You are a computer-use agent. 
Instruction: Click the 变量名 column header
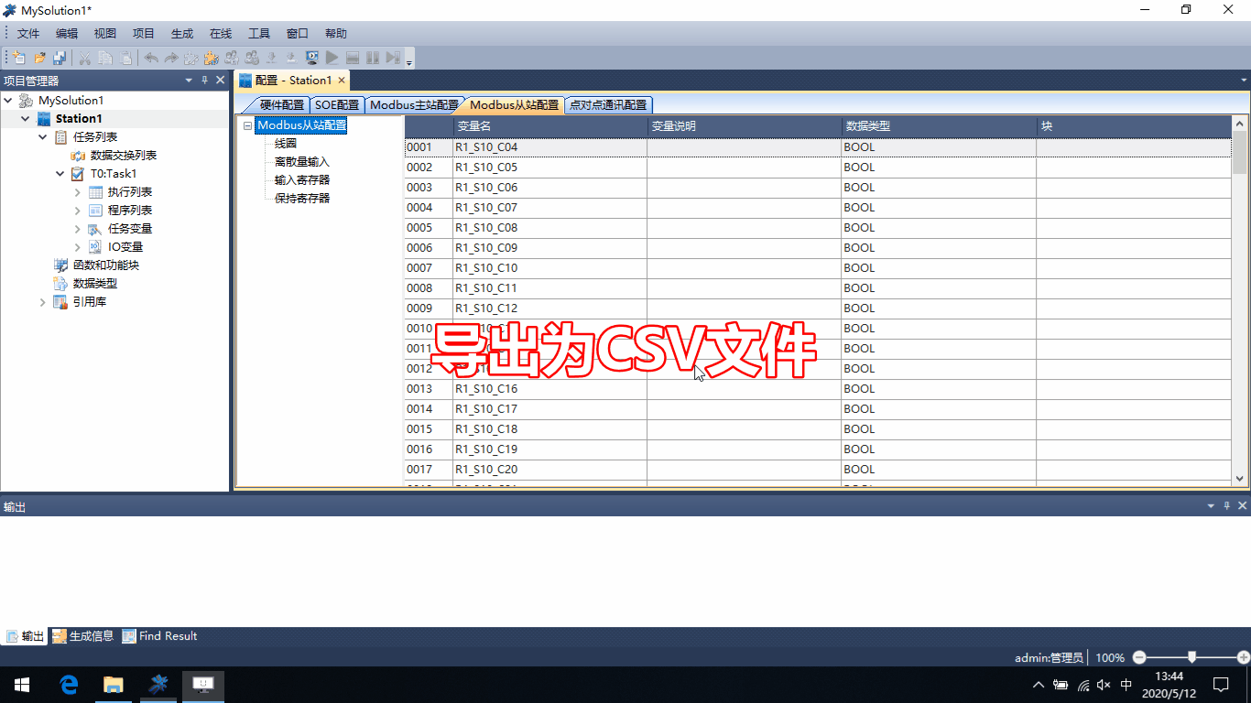[549, 126]
